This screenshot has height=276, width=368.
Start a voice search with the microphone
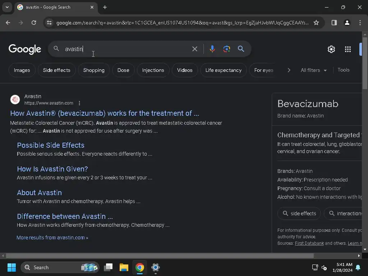212,49
